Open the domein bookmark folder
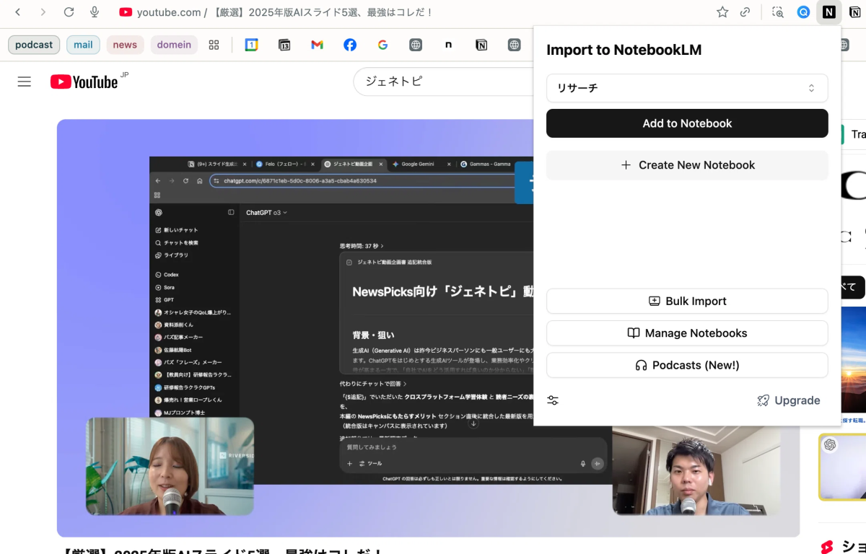The image size is (866, 554). tap(174, 45)
